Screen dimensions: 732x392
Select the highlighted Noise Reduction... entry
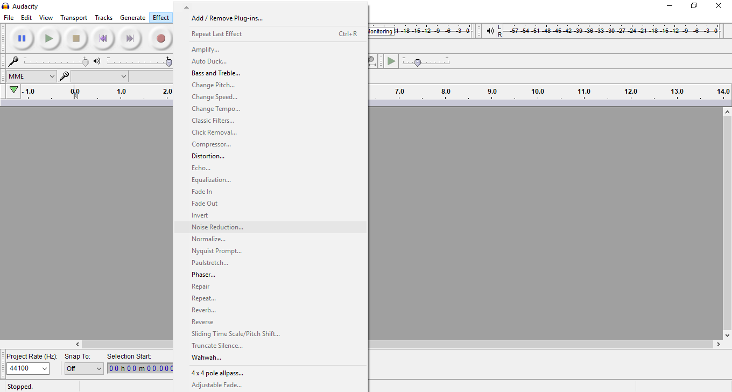click(x=270, y=227)
